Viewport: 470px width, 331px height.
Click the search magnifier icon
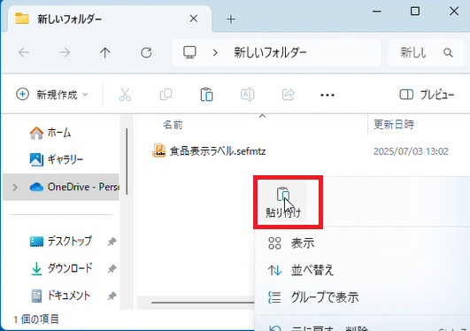click(x=448, y=53)
